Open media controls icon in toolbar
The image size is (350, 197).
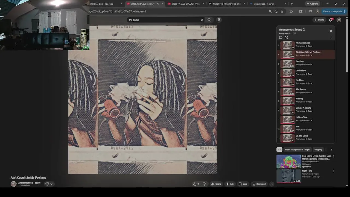[x=310, y=11]
